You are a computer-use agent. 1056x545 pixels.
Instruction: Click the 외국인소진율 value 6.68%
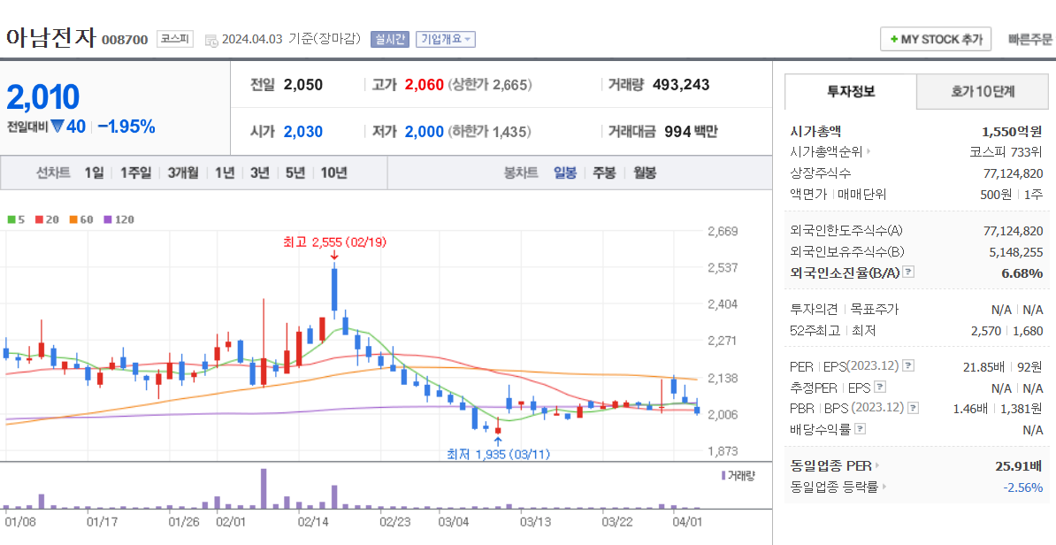coord(1023,272)
